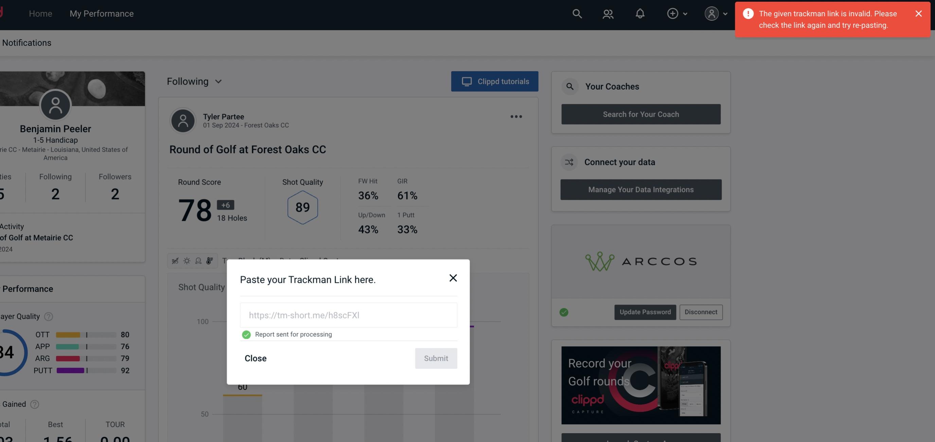Click Close button in Trackman dialog
This screenshot has width=935, height=442.
pos(255,359)
